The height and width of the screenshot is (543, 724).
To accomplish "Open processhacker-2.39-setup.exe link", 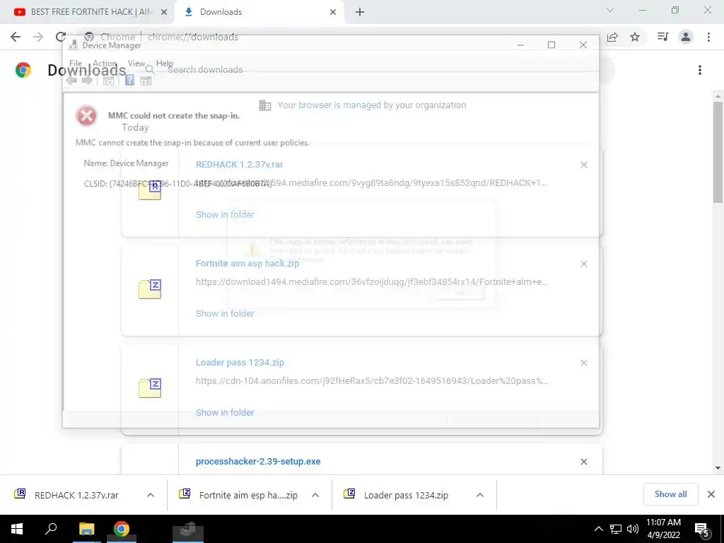I will [x=258, y=461].
